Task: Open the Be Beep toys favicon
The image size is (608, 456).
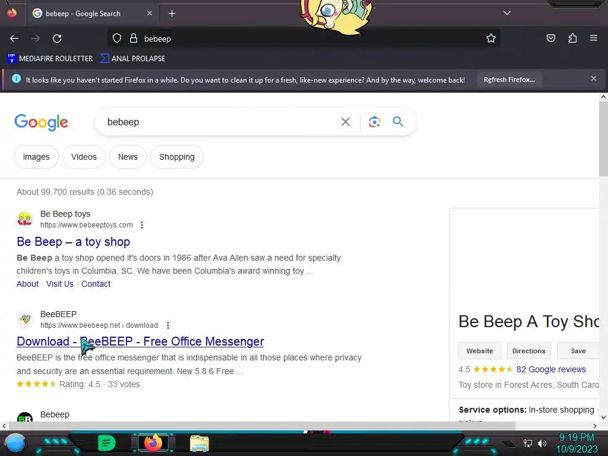Action: (25, 219)
